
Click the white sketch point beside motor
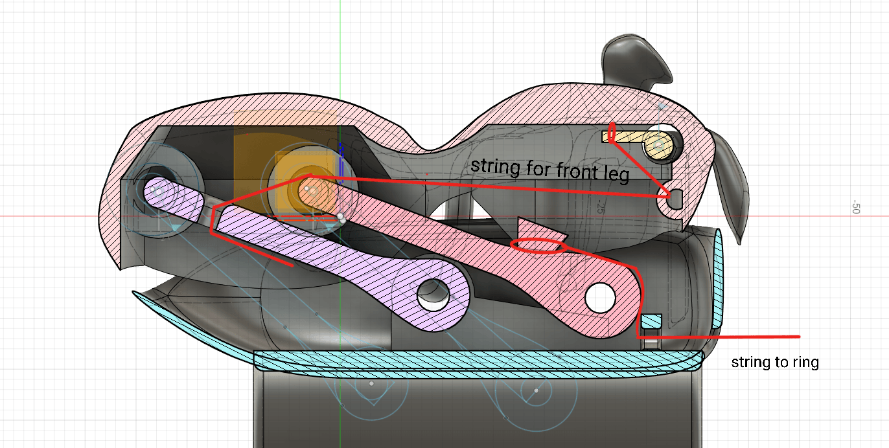click(x=340, y=217)
